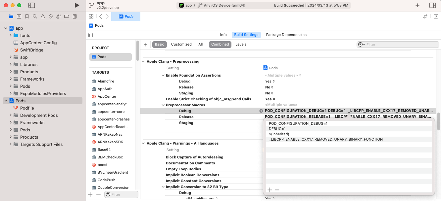Viewport: 441px width, 201px height.
Task: Click the Run play button
Action: 77,5
